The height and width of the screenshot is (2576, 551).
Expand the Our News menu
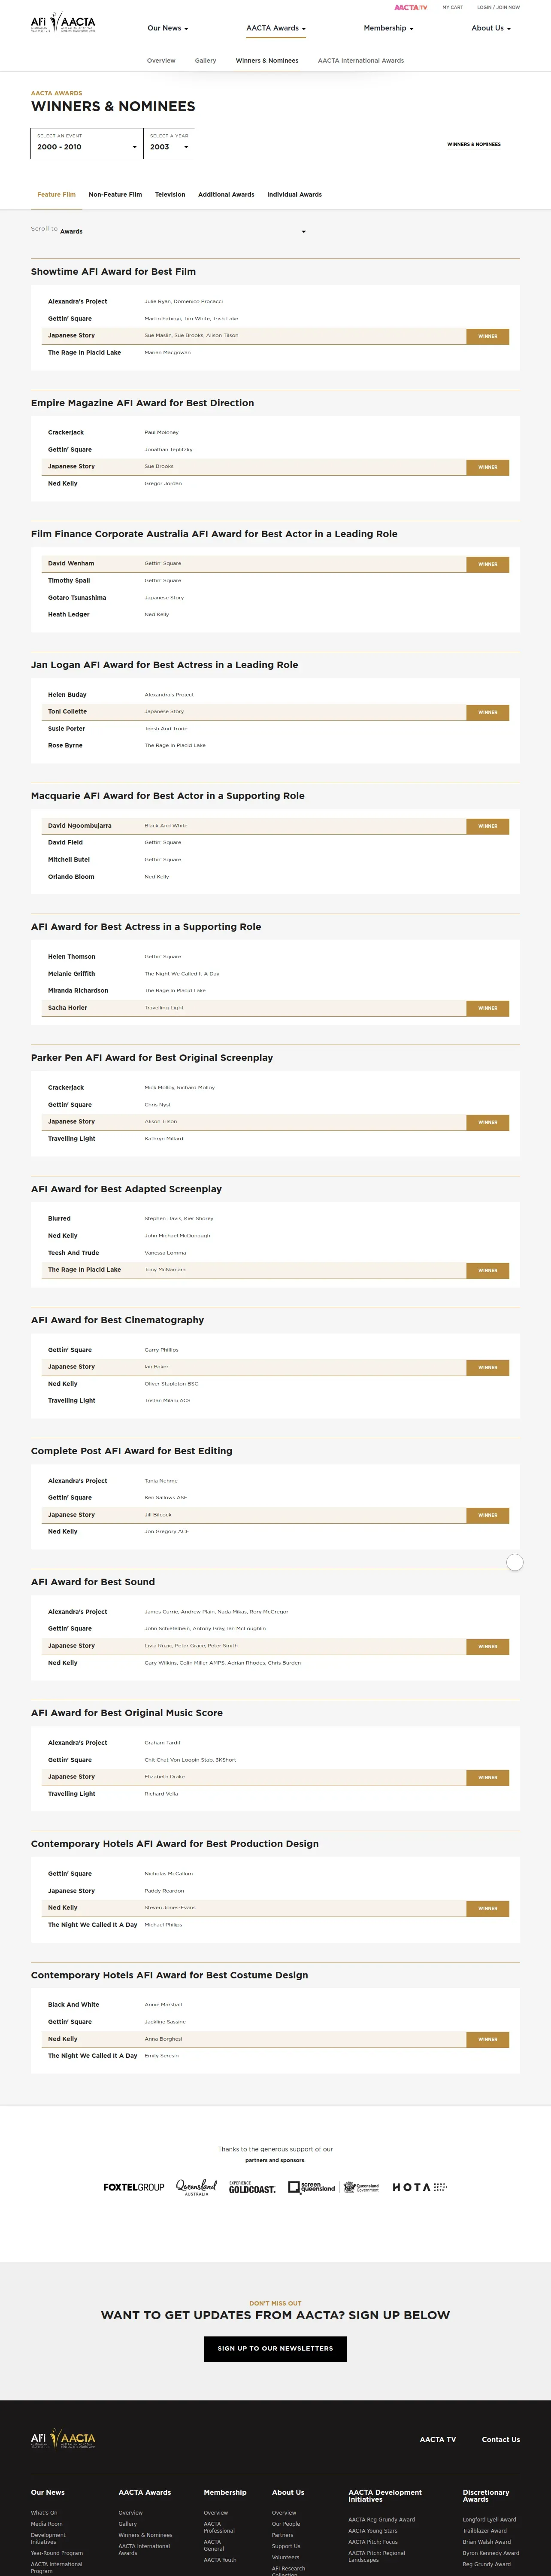(167, 28)
